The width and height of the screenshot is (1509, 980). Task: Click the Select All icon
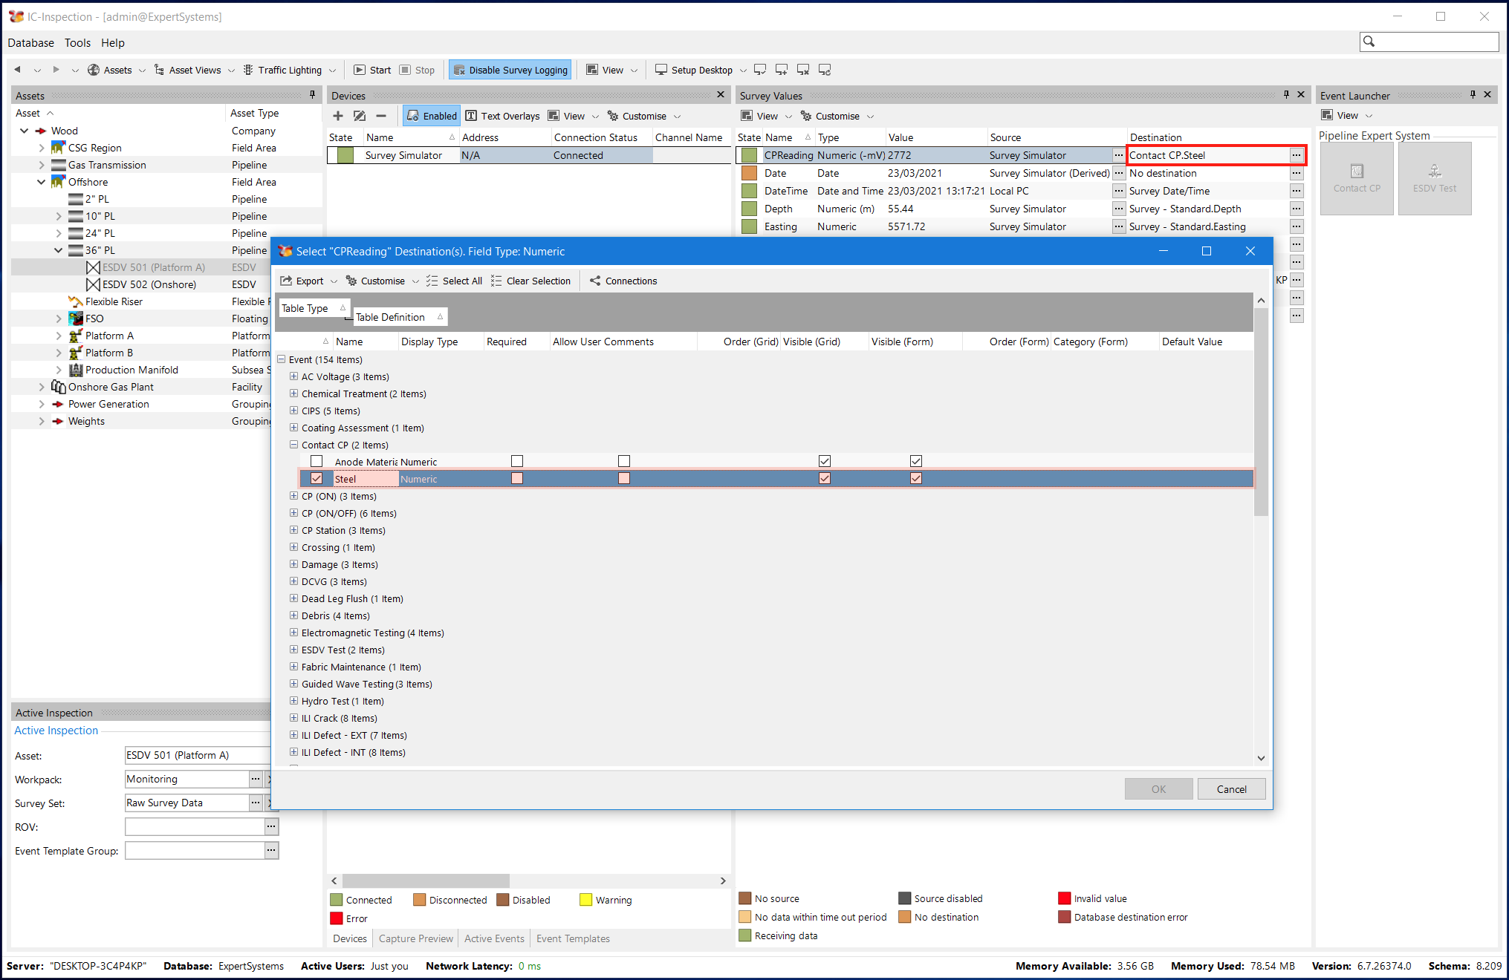coord(432,281)
